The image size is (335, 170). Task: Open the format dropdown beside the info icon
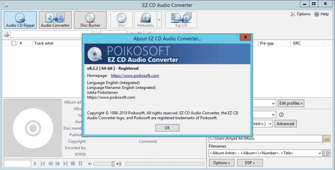pyautogui.click(x=273, y=114)
